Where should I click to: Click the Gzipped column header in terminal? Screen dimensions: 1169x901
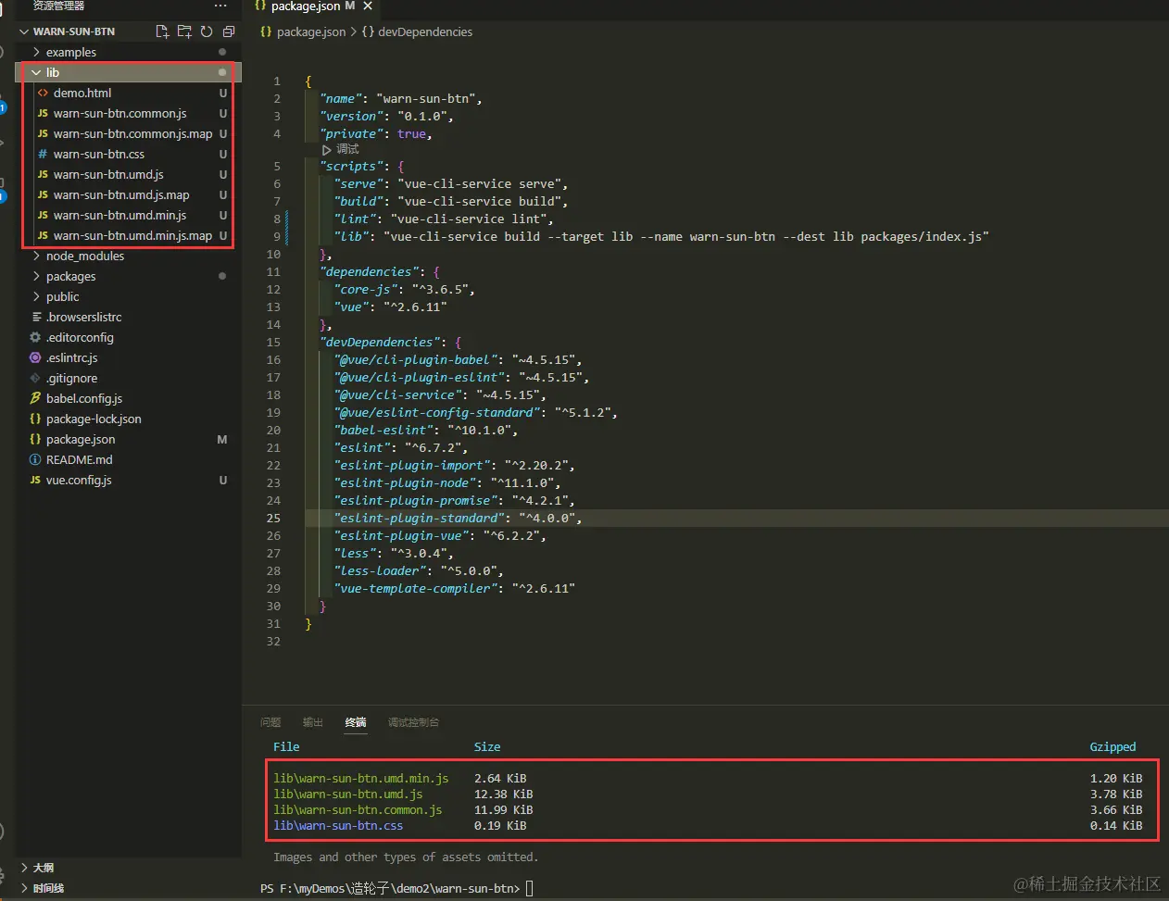1112,747
